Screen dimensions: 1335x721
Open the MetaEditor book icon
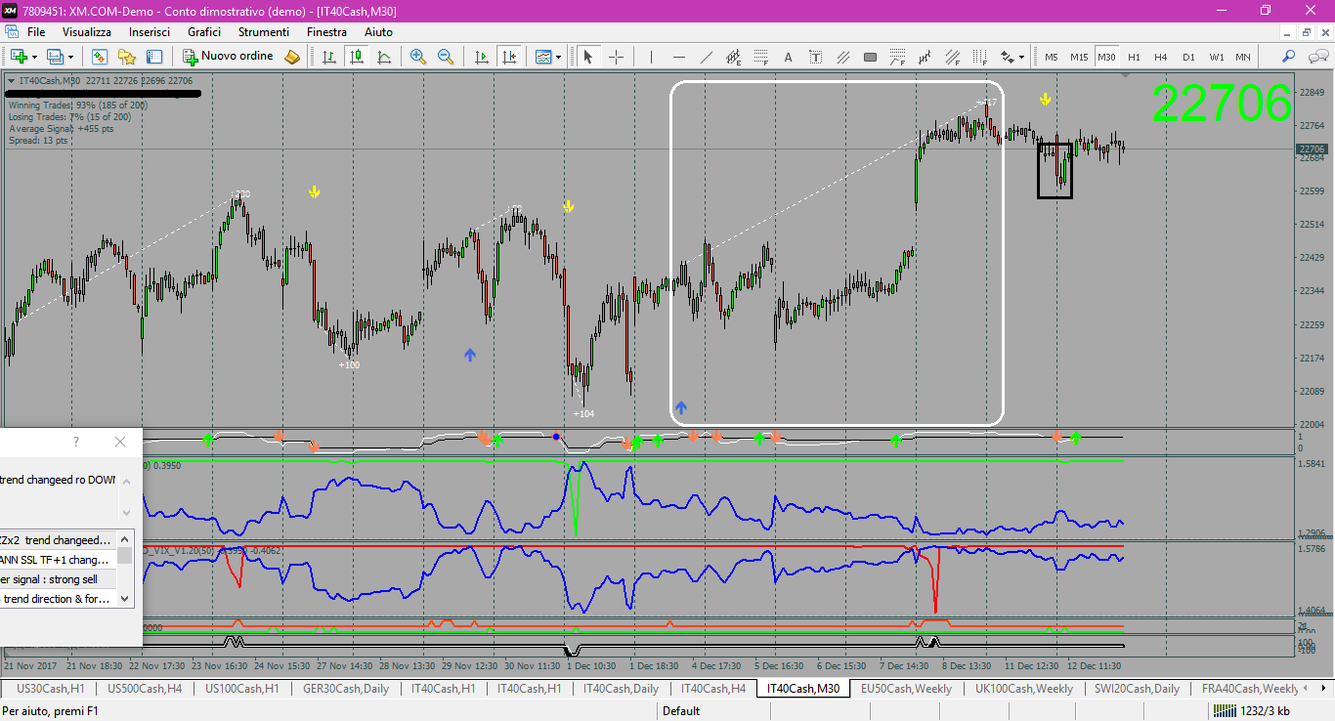[292, 57]
